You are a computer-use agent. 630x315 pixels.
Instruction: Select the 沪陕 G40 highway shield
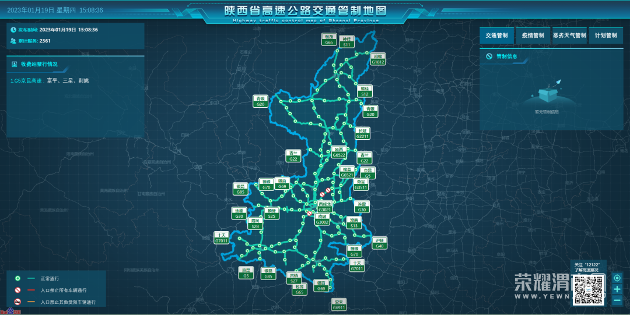(380, 243)
